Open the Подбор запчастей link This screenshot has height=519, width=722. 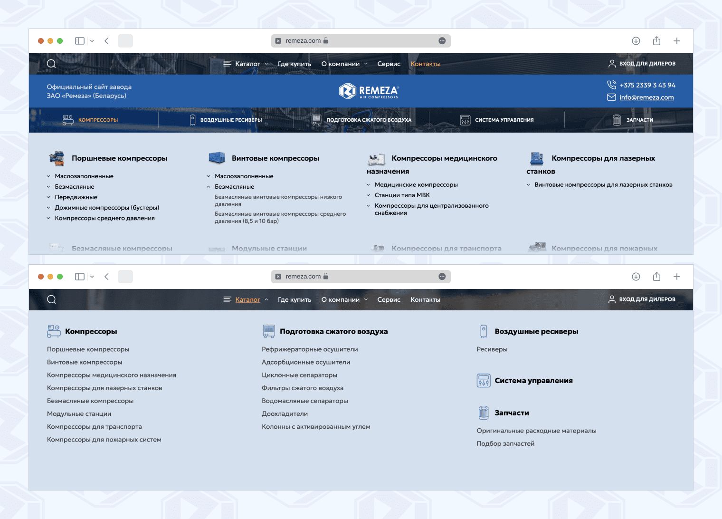tap(505, 443)
